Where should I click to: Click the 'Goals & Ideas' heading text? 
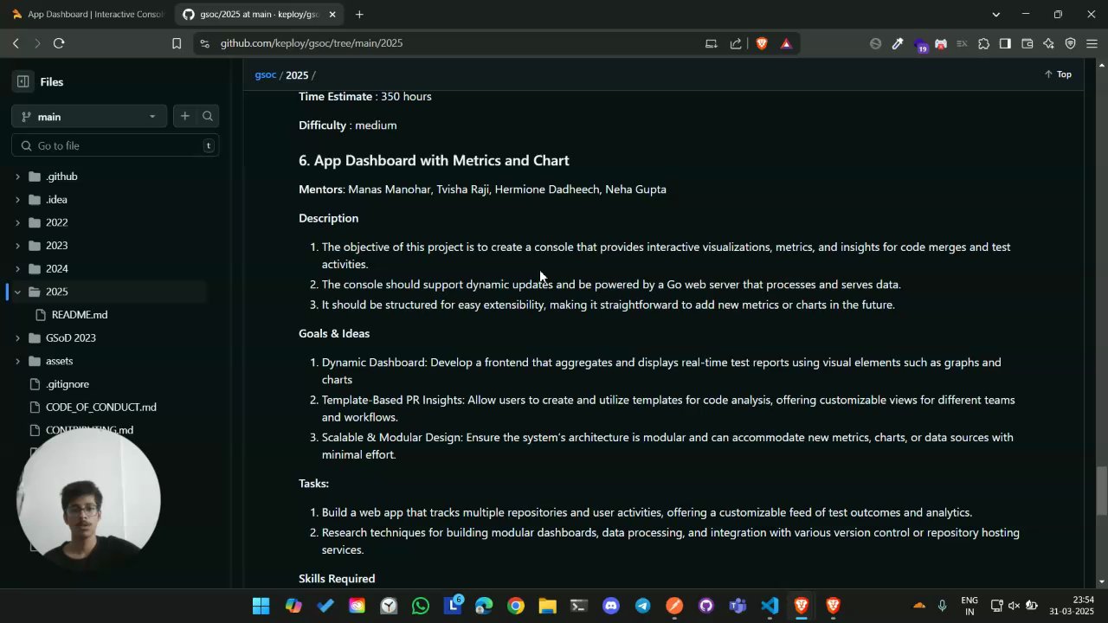click(x=334, y=334)
